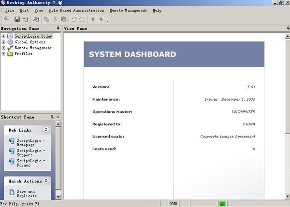Click the CHINA registered value
This screenshot has width=290, height=207.
(x=249, y=124)
